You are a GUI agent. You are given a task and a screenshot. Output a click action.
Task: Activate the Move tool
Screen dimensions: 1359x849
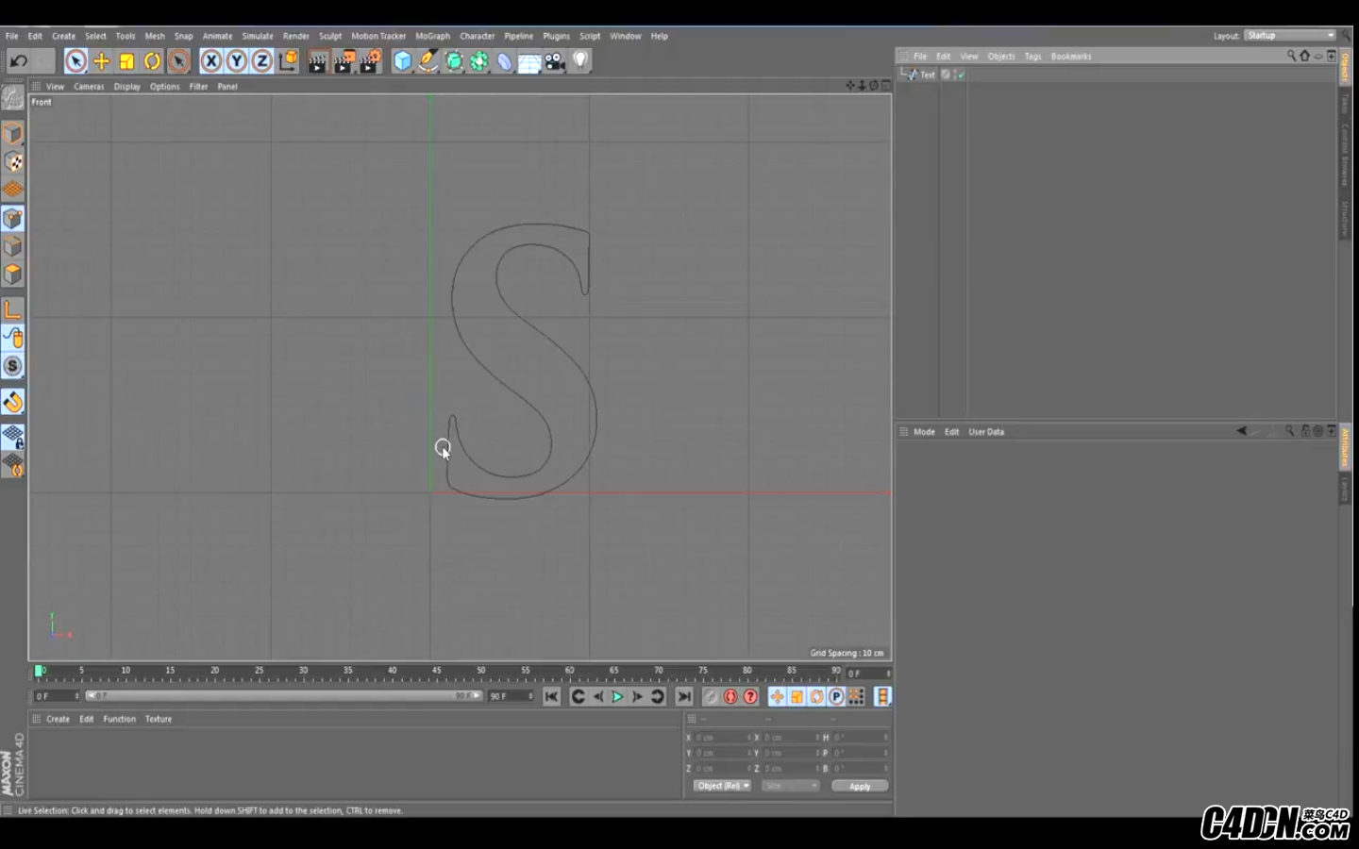pyautogui.click(x=101, y=61)
